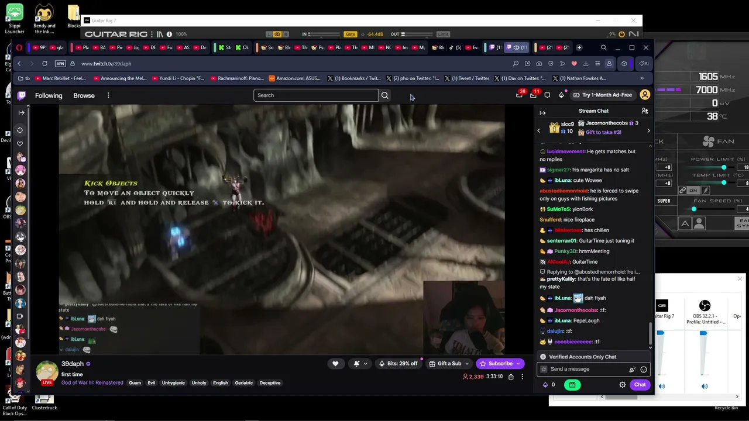Open Twitch notifications inbox with badge 11
The width and height of the screenshot is (749, 421).
point(533,95)
